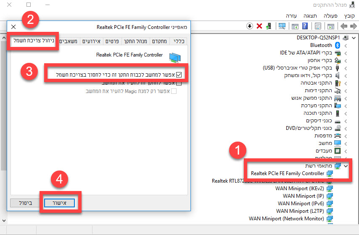Image resolution: width=359 pixels, height=235 pixels.
Task: Click the disk drives (כונני דיסקים) icon
Action: coord(338,121)
